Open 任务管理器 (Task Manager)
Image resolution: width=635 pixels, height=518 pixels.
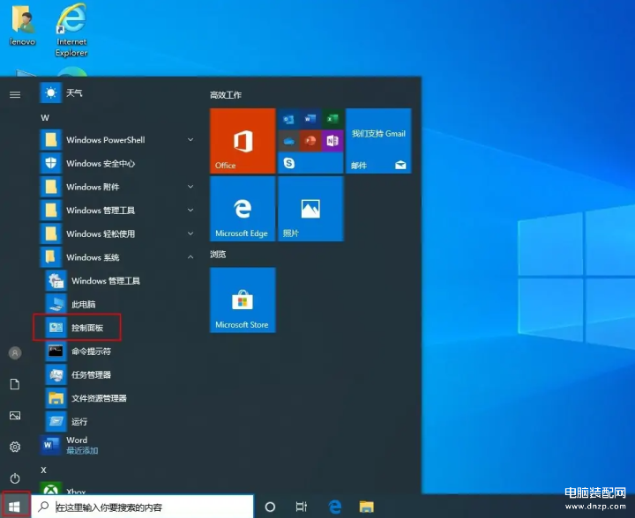(x=121, y=374)
